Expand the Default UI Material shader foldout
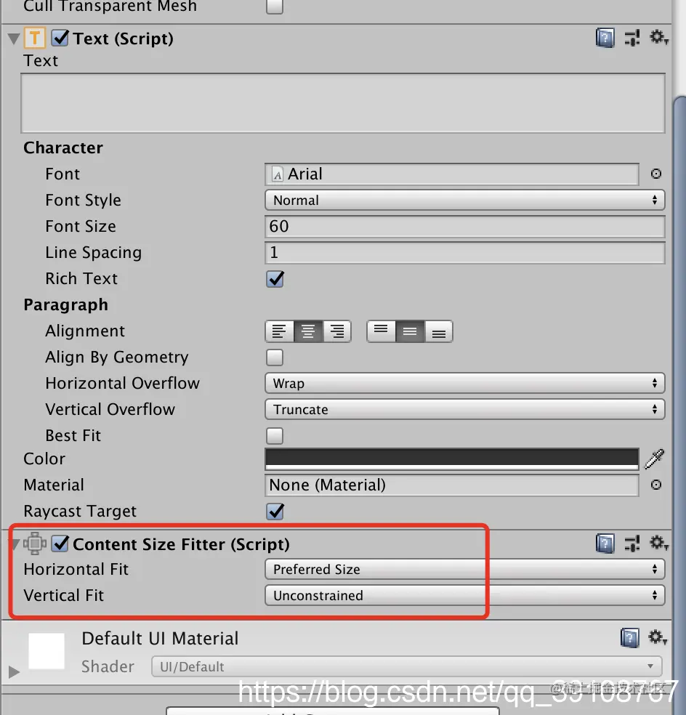Viewport: 686px width, 715px height. point(12,672)
